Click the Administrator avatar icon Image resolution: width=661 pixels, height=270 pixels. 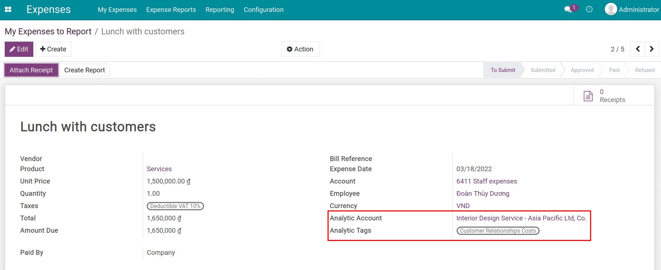(611, 9)
